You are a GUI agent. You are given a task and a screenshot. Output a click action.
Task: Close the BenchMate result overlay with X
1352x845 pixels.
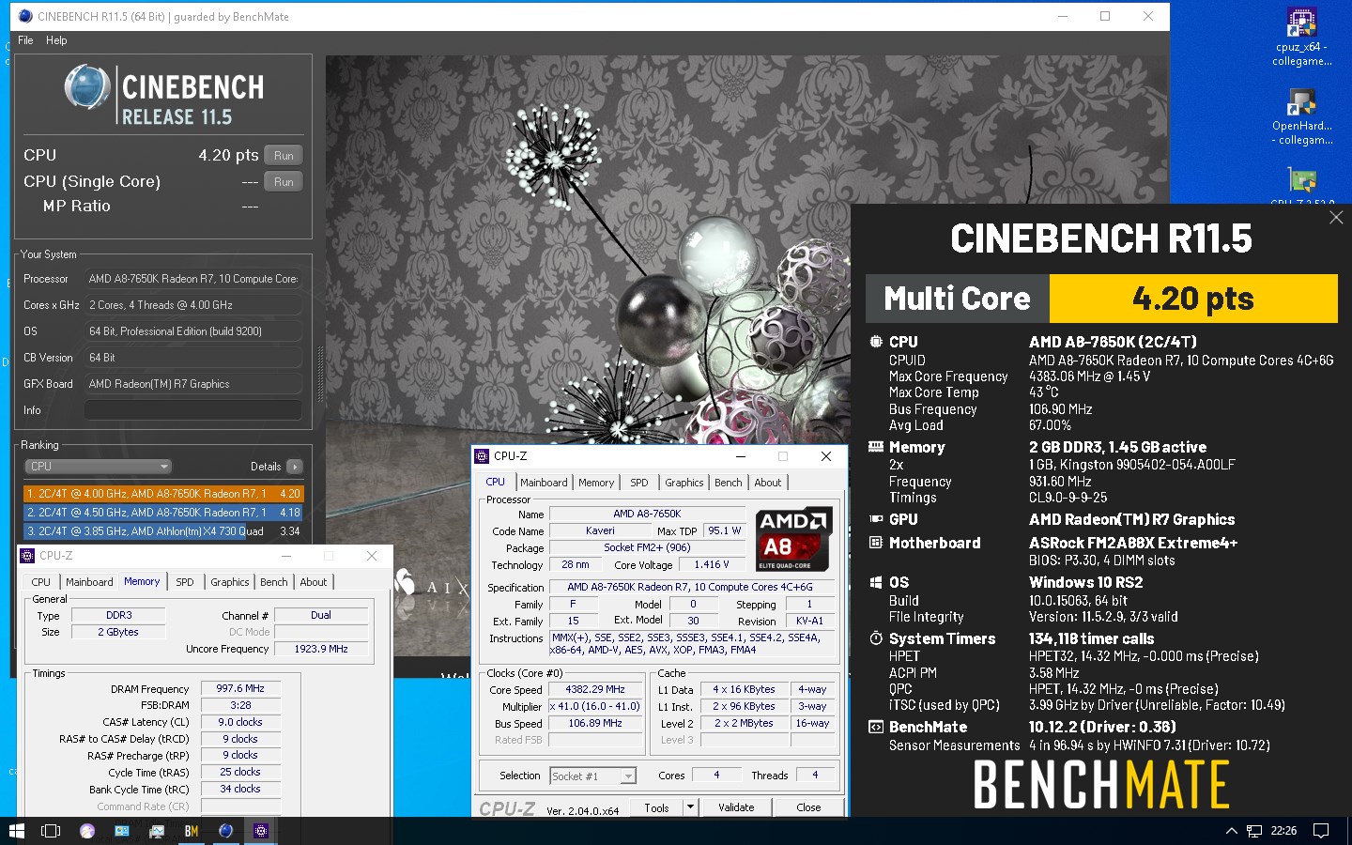(1336, 217)
